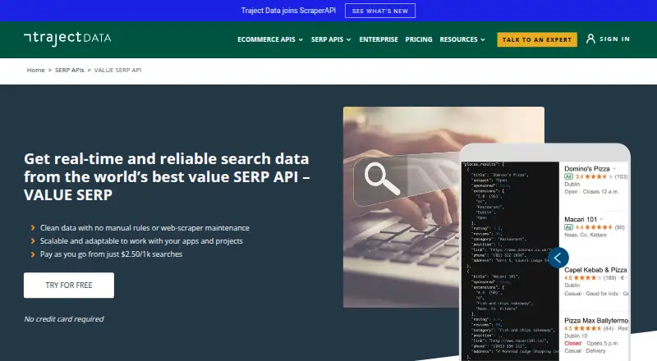Click the blue left-arrow carousel button
The width and height of the screenshot is (657, 361).
(558, 258)
